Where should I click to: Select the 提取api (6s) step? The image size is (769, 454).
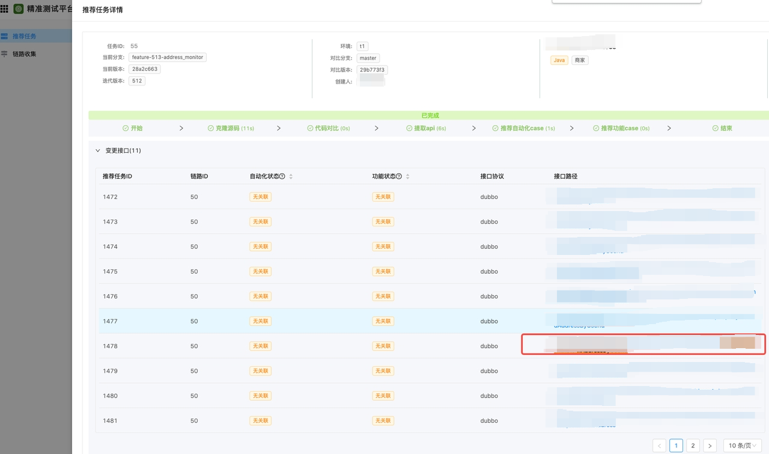[x=426, y=128]
